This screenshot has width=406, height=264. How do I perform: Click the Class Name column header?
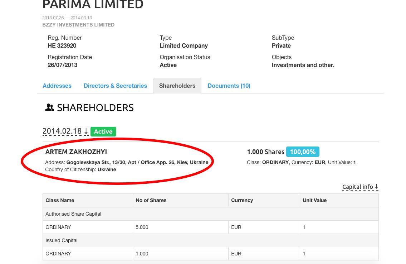pyautogui.click(x=60, y=200)
